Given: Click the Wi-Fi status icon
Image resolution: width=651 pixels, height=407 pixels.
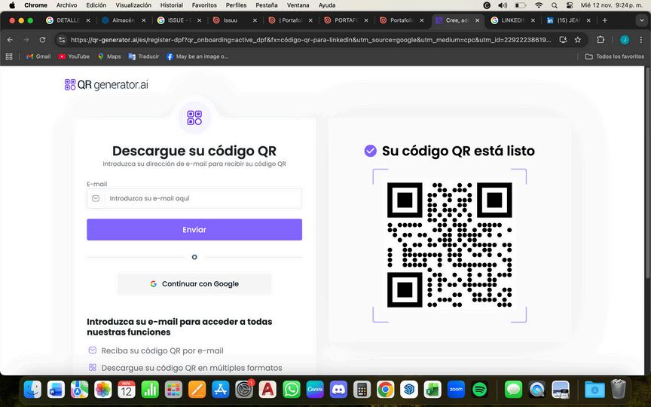Looking at the screenshot, I should click(539, 5).
